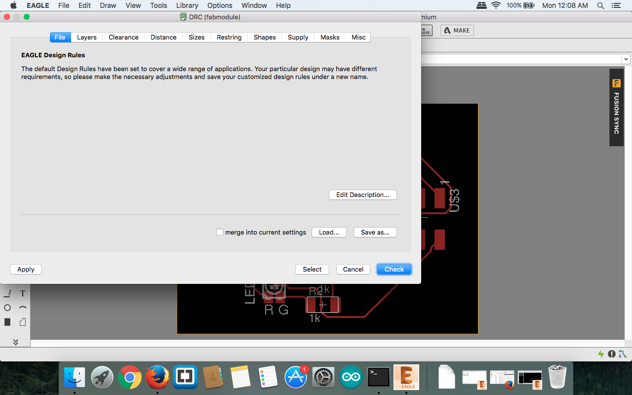The image size is (632, 395).
Task: Click the MAKE button in EAGLE toolbar
Action: (457, 31)
